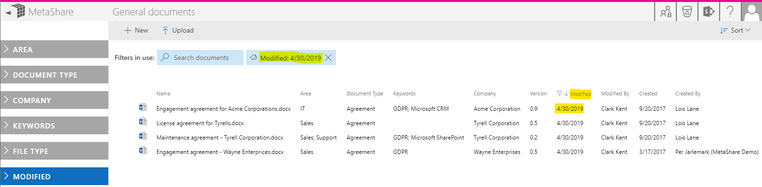Click the Word icon for Acme engagement agreement
762x187 pixels.
(143, 107)
